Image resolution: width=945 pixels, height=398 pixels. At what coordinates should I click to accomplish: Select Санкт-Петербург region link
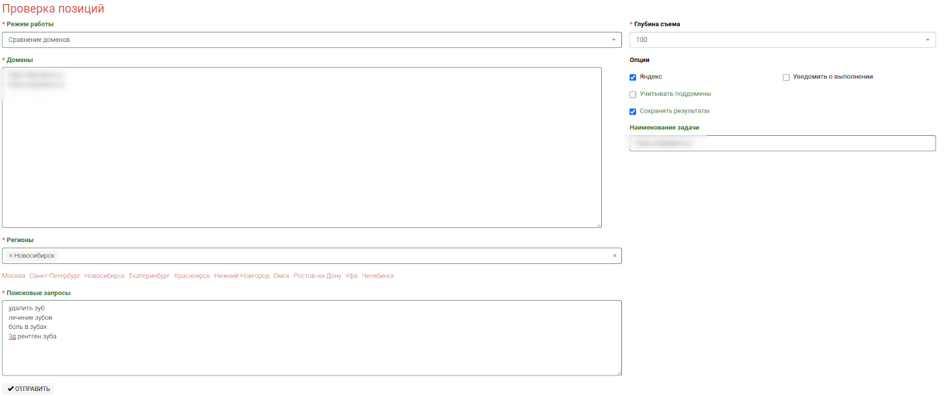[54, 276]
